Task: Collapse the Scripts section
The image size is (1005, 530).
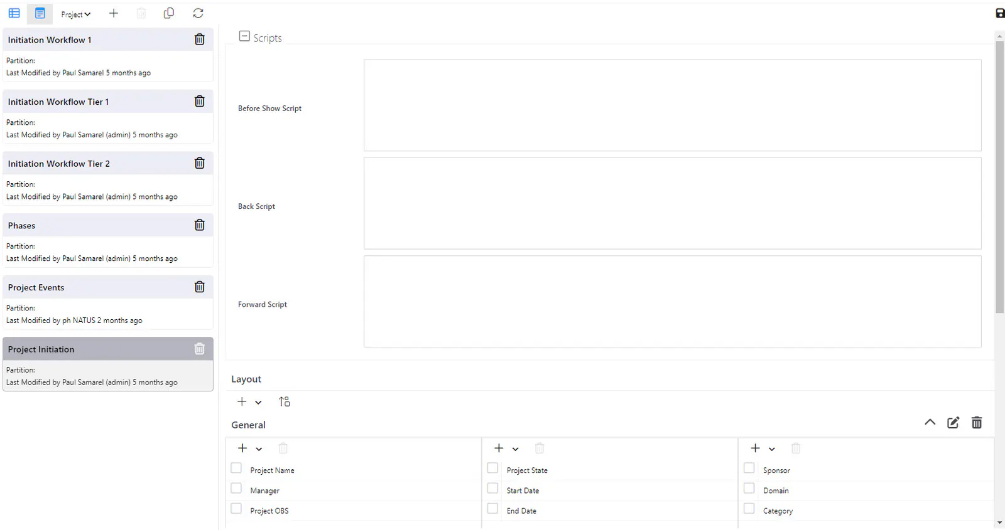Action: pyautogui.click(x=244, y=36)
